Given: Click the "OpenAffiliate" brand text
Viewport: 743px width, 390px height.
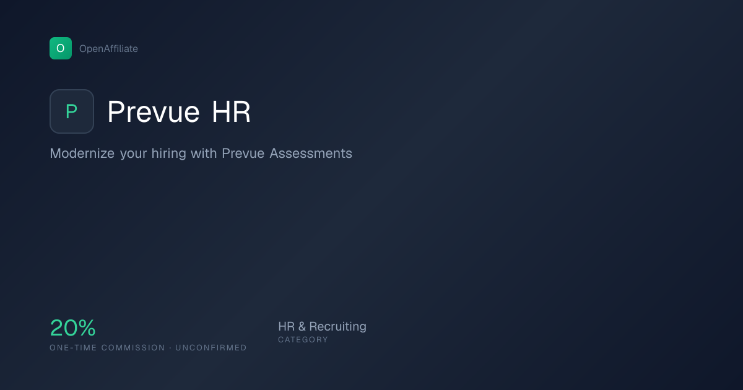Looking at the screenshot, I should tap(108, 49).
